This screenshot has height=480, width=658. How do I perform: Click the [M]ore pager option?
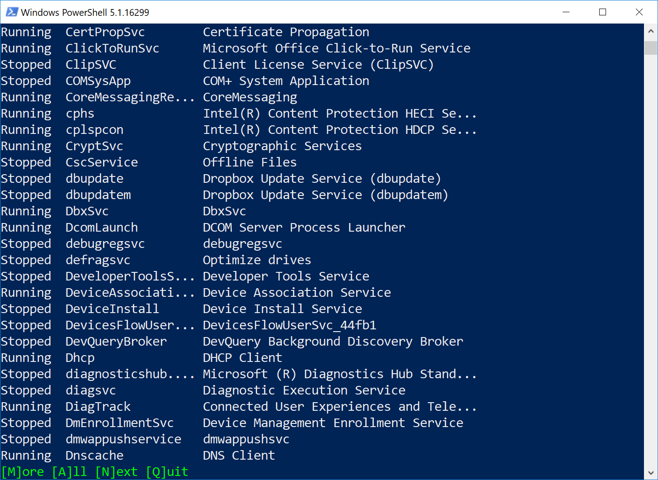click(x=23, y=471)
